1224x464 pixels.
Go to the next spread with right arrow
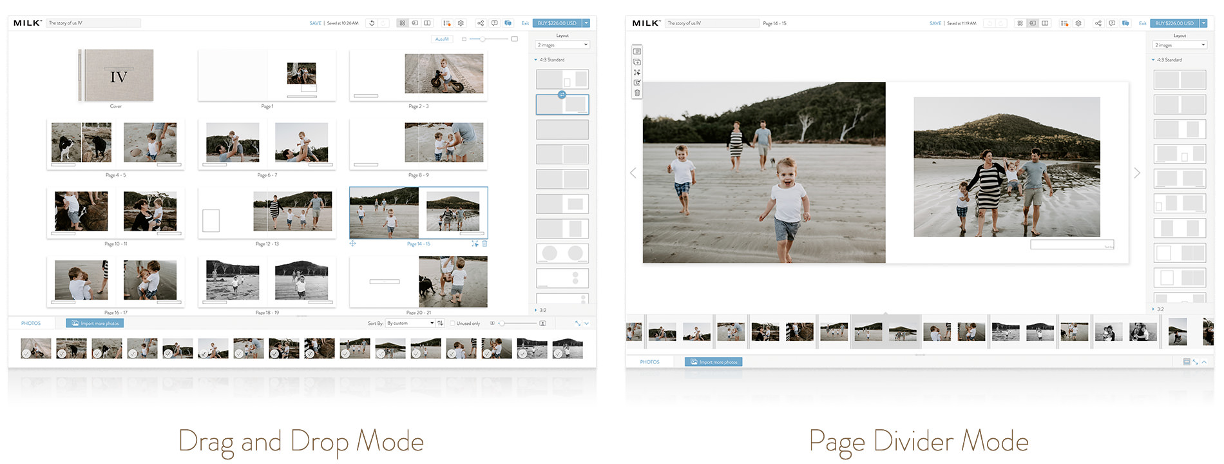click(1137, 173)
